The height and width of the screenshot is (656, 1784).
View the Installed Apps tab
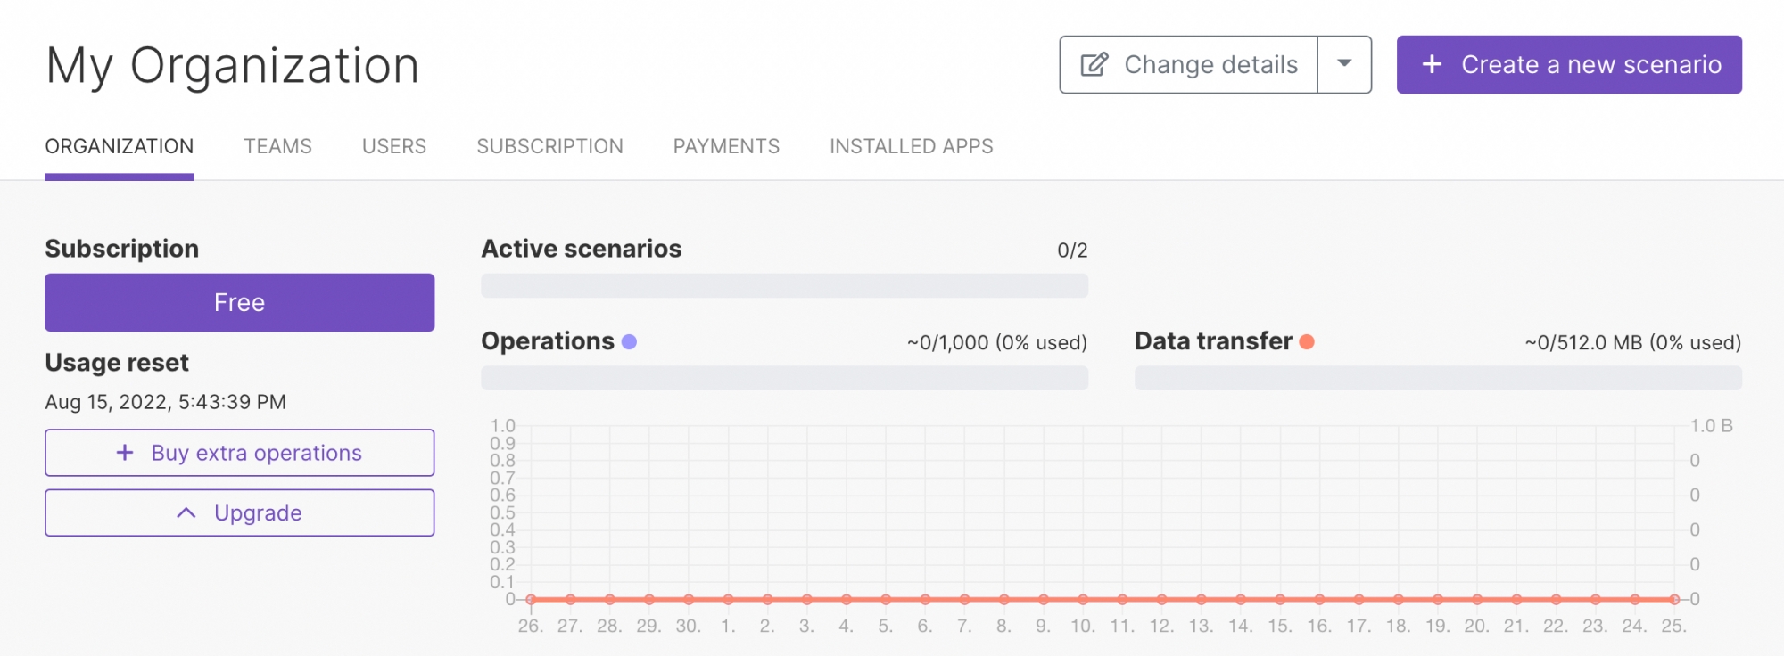tap(911, 146)
